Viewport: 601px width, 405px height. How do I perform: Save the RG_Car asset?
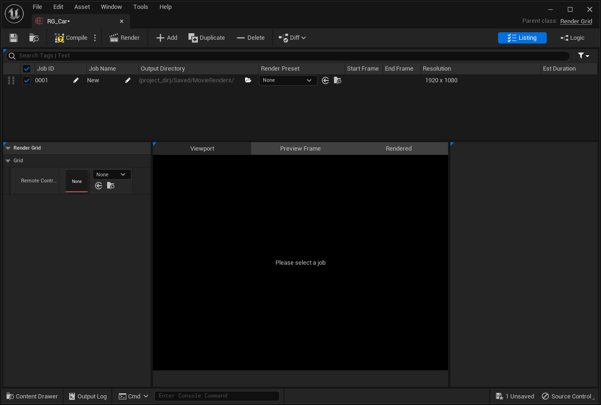coord(13,37)
